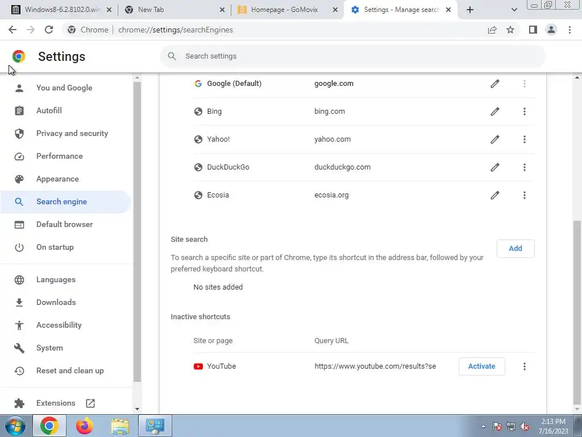582x437 pixels.
Task: Reload the current page
Action: (x=49, y=30)
